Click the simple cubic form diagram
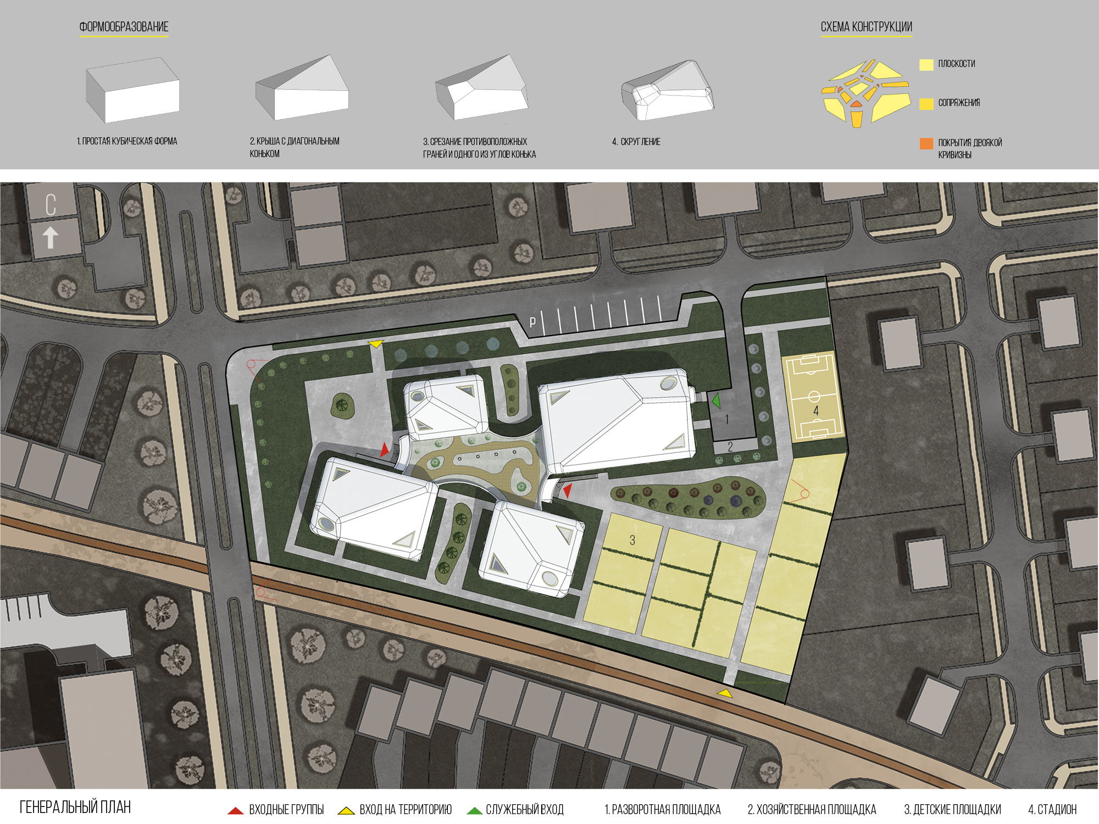The height and width of the screenshot is (824, 1099). [132, 90]
